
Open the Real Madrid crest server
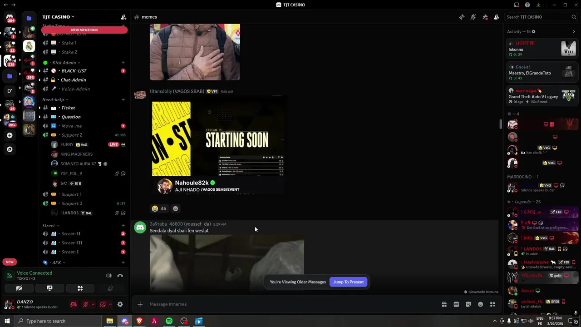click(x=29, y=46)
